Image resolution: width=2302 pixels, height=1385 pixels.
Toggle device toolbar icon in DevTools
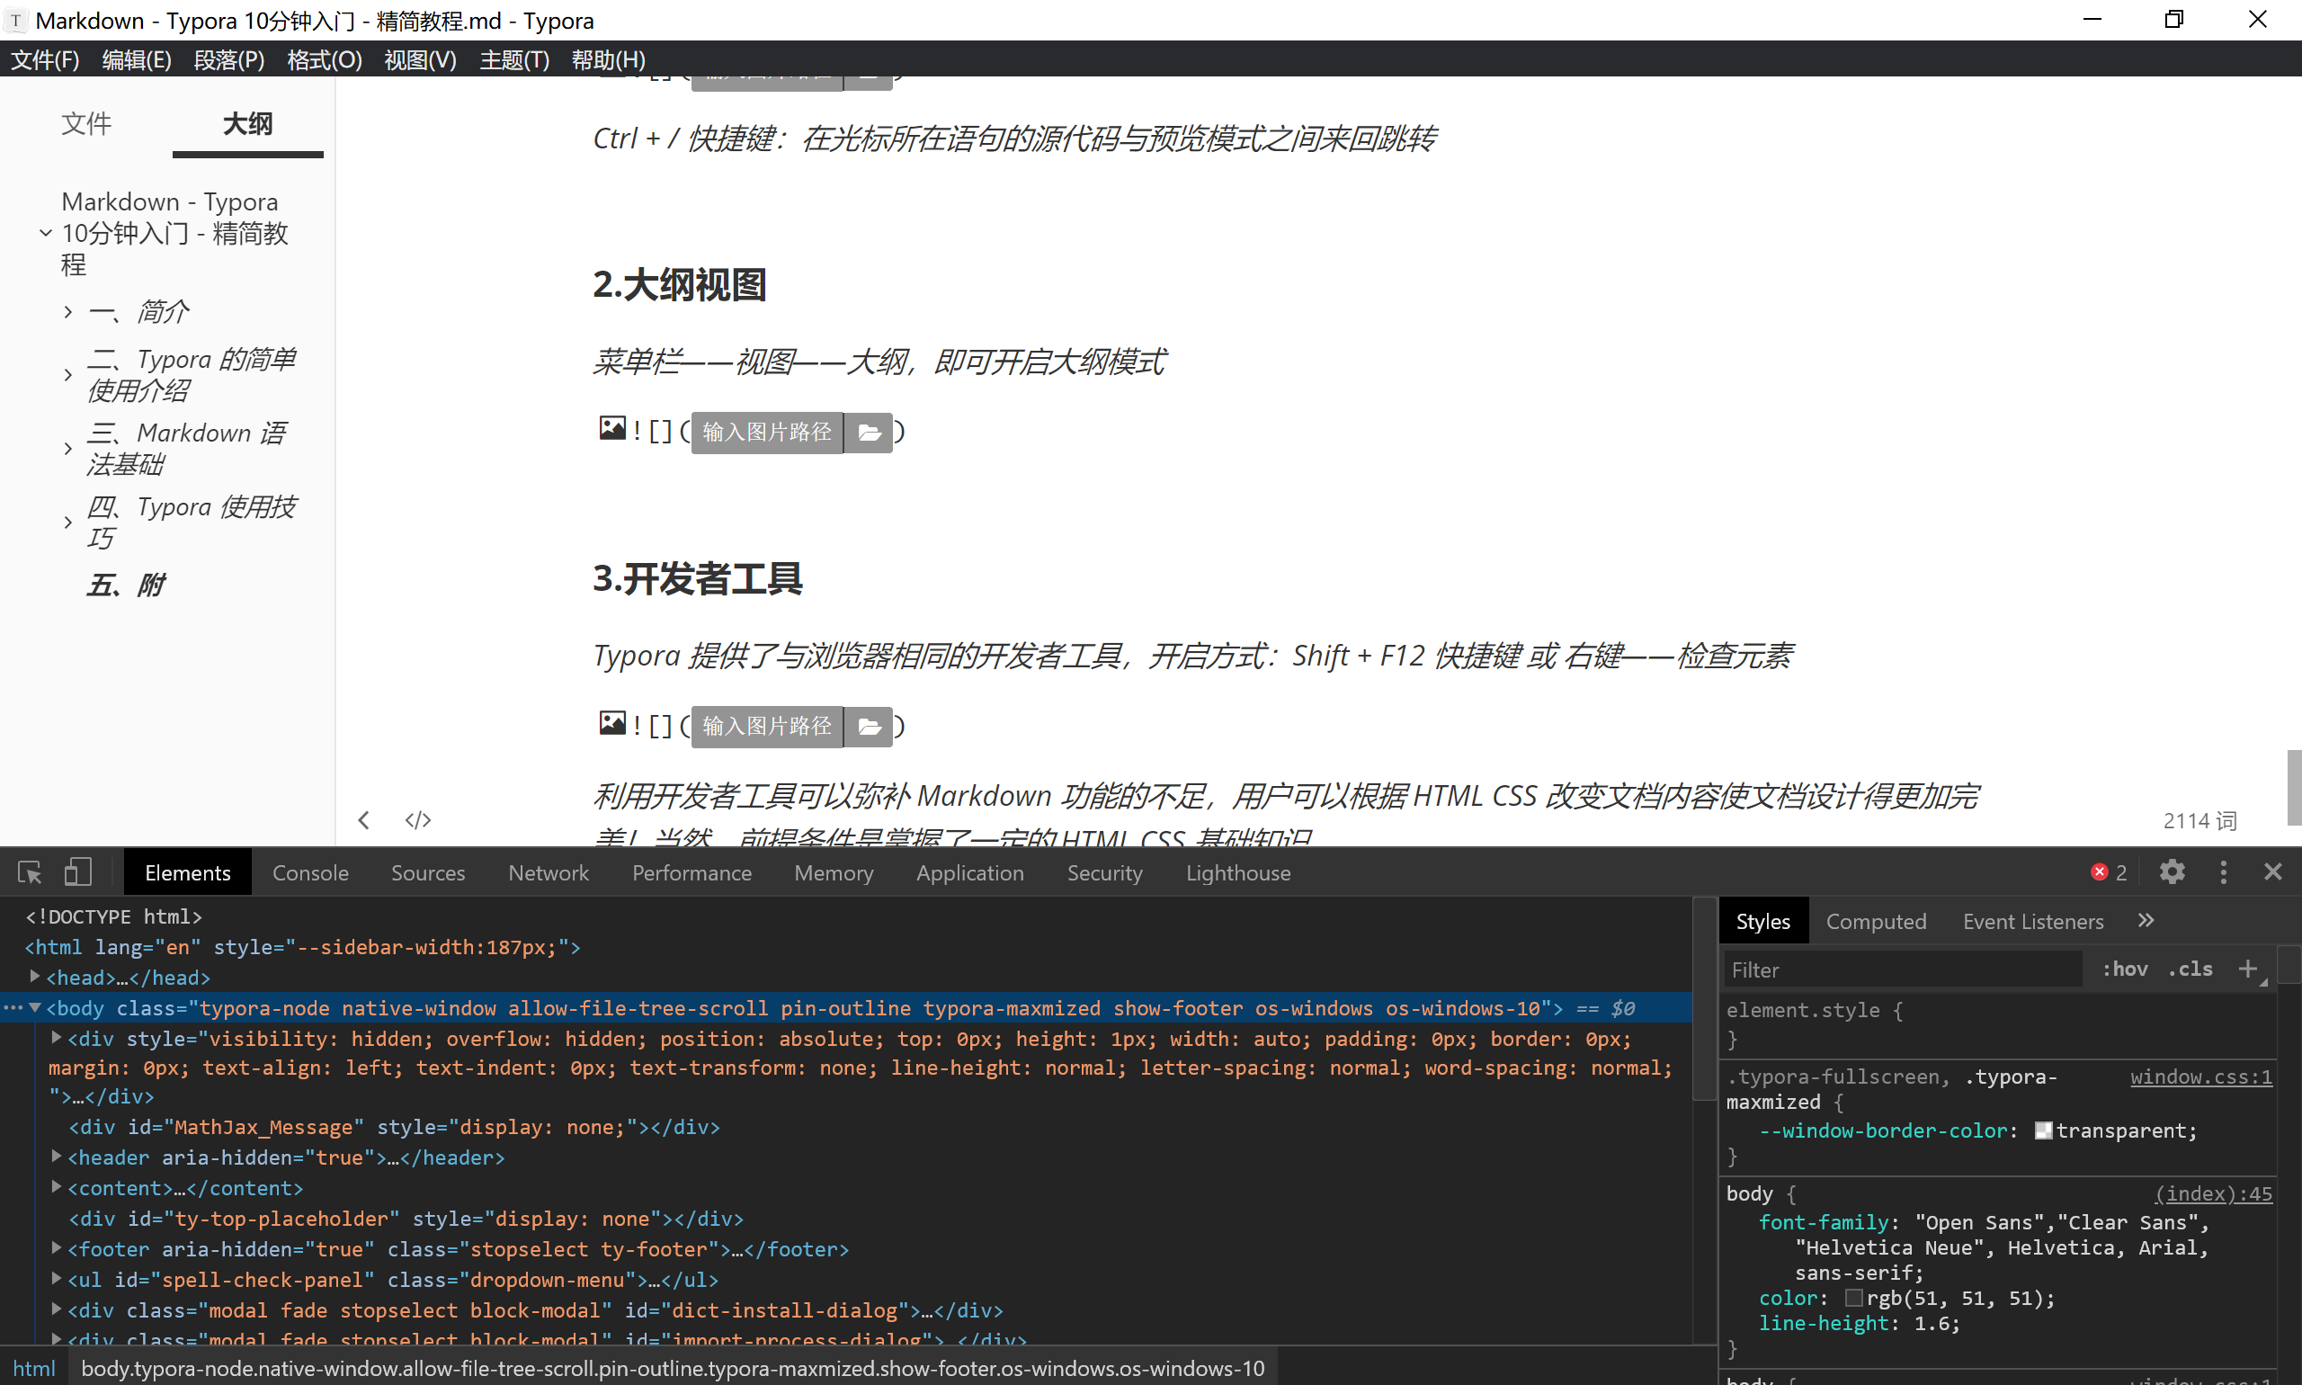77,872
